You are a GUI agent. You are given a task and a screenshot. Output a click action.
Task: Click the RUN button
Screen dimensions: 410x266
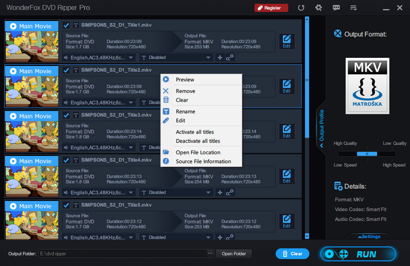[x=358, y=254]
